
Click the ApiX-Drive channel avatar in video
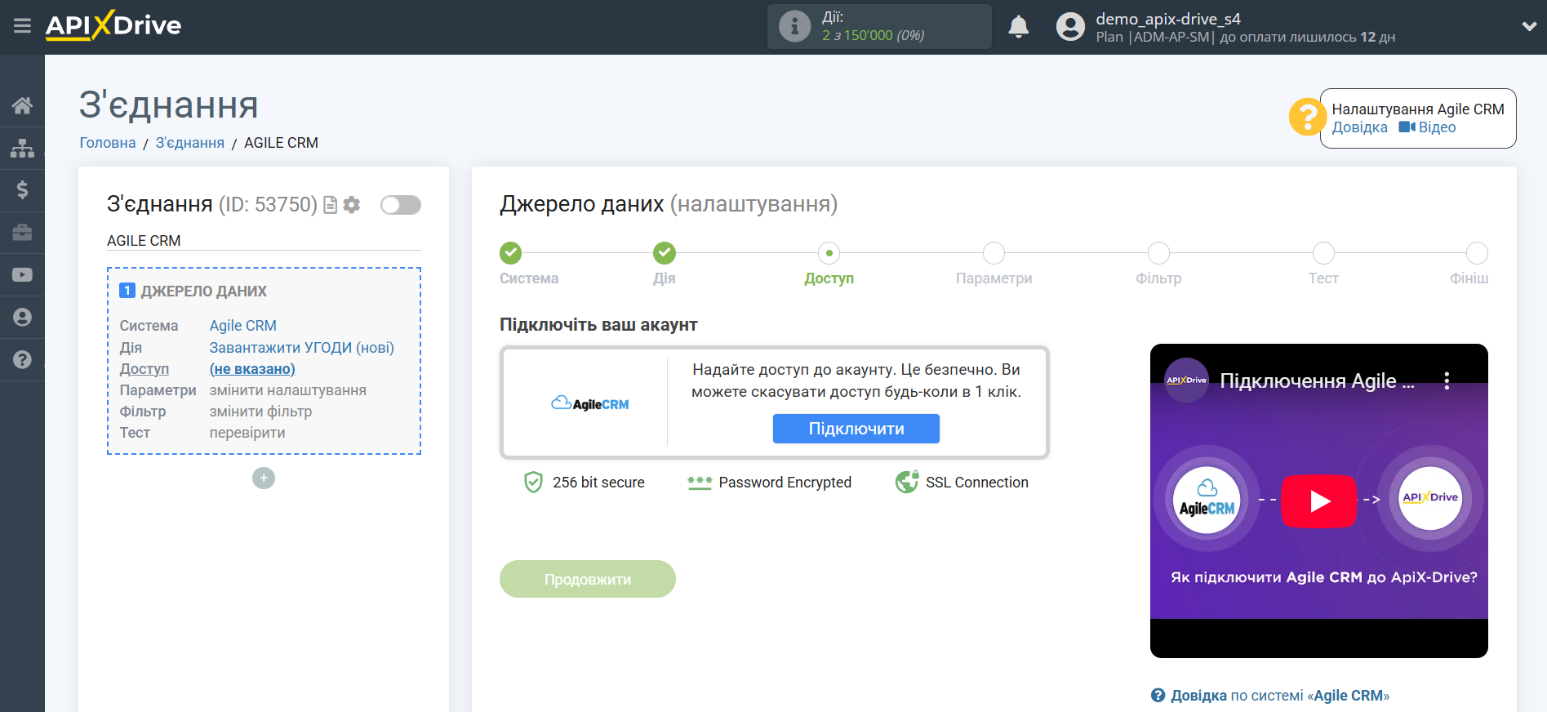[x=1186, y=380]
